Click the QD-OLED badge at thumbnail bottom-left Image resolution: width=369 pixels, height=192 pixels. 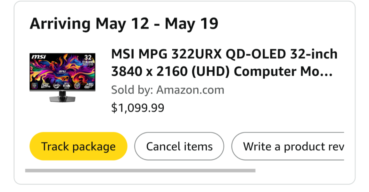[35, 86]
